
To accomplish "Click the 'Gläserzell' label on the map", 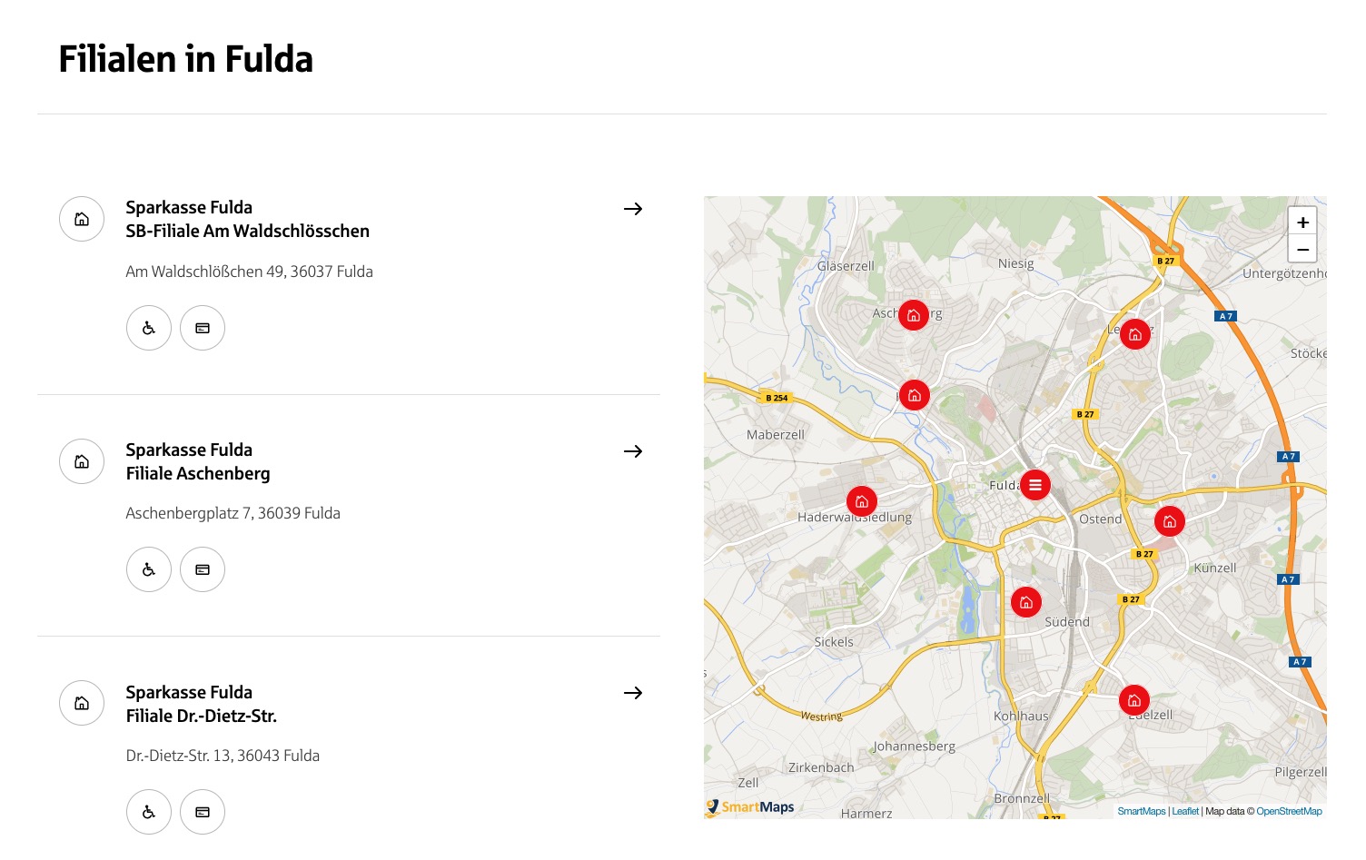I will 846,266.
